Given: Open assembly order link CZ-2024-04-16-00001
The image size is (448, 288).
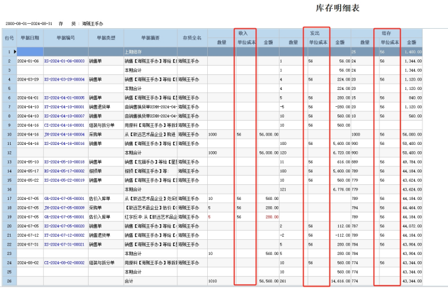Looking at the screenshot, I should coord(64,126).
